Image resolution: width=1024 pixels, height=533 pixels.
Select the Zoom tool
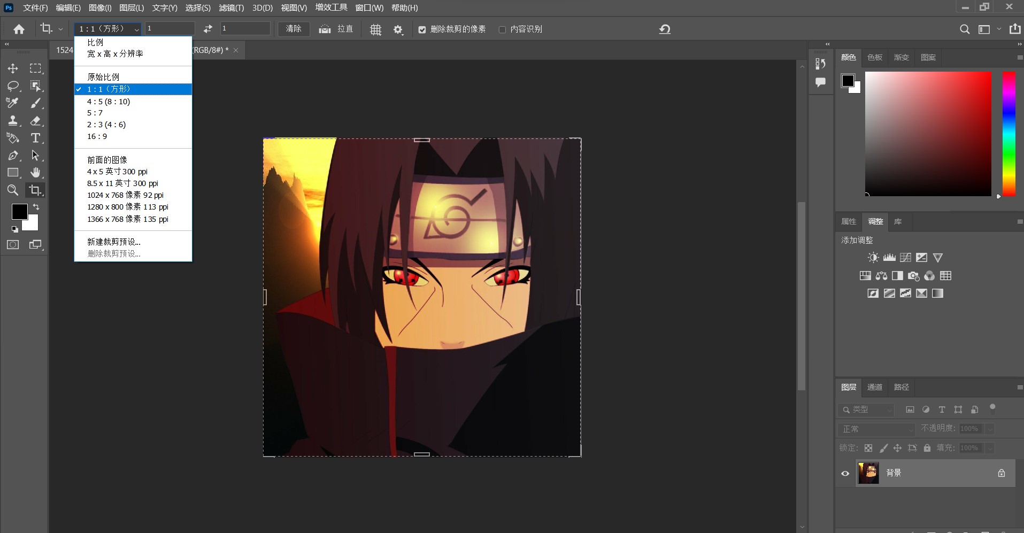click(13, 190)
